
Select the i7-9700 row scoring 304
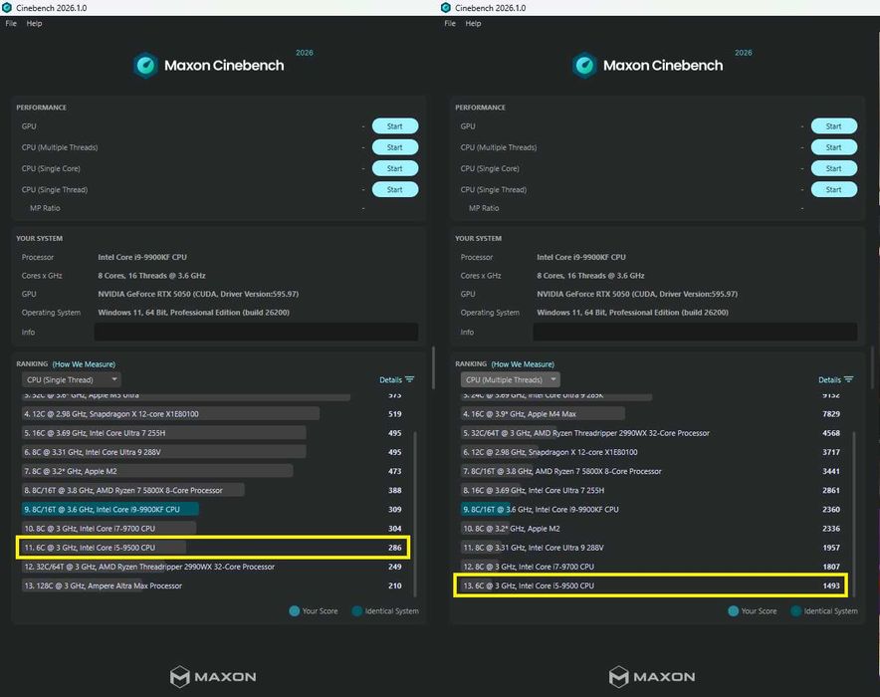(x=214, y=528)
